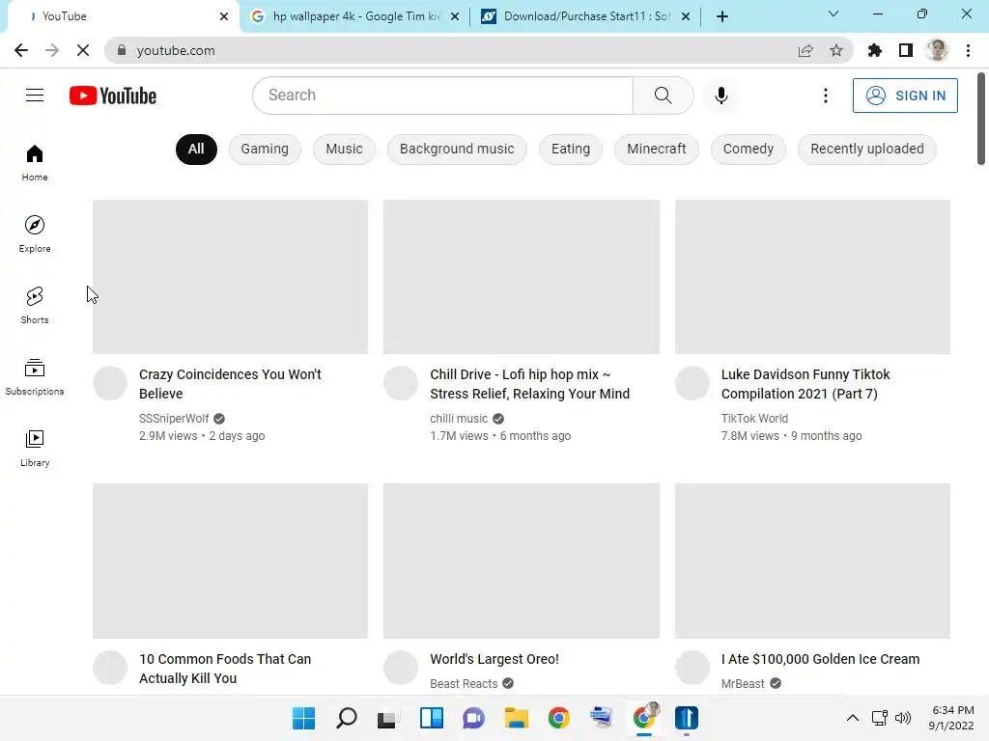Screen dimensions: 989x741
Task: Click the thumbnail above Crazy Coincidences title
Action: pyautogui.click(x=230, y=277)
